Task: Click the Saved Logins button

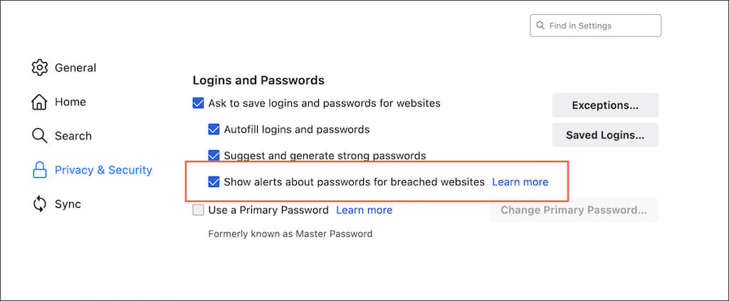Action: 605,134
